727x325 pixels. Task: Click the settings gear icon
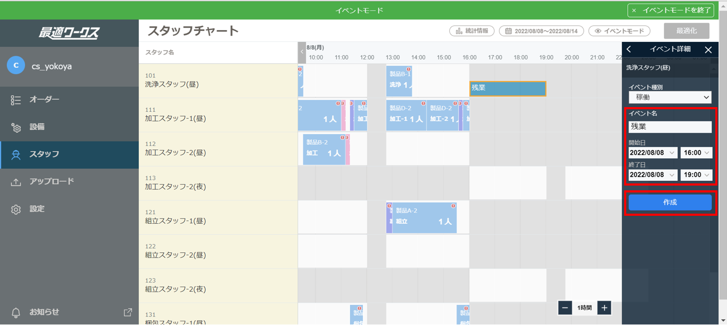coord(16,209)
